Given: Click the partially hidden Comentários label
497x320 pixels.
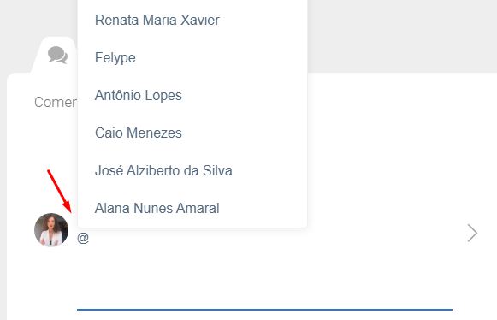Looking at the screenshot, I should tap(55, 102).
